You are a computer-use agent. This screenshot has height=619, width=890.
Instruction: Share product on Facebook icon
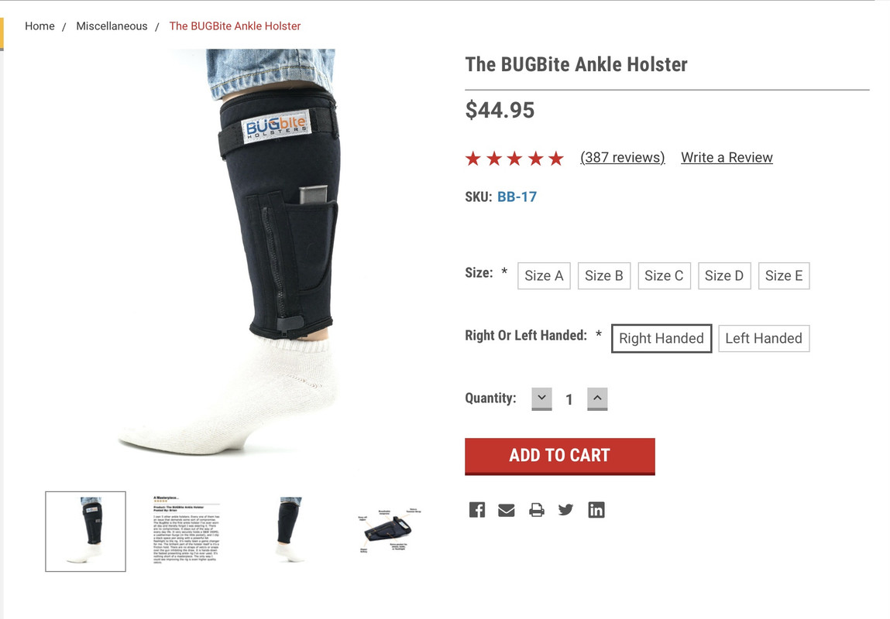coord(477,510)
